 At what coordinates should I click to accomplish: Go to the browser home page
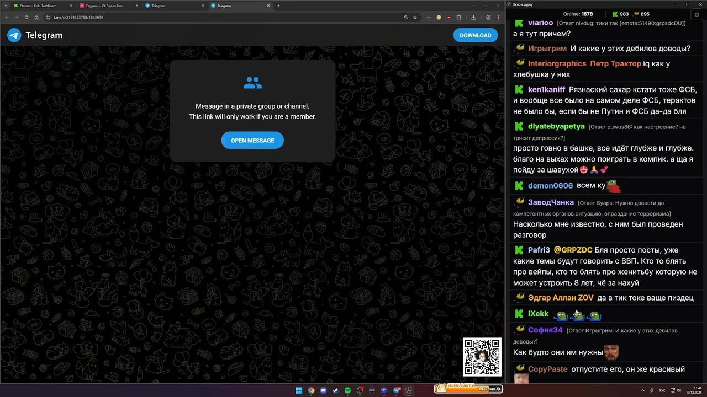pyautogui.click(x=36, y=17)
